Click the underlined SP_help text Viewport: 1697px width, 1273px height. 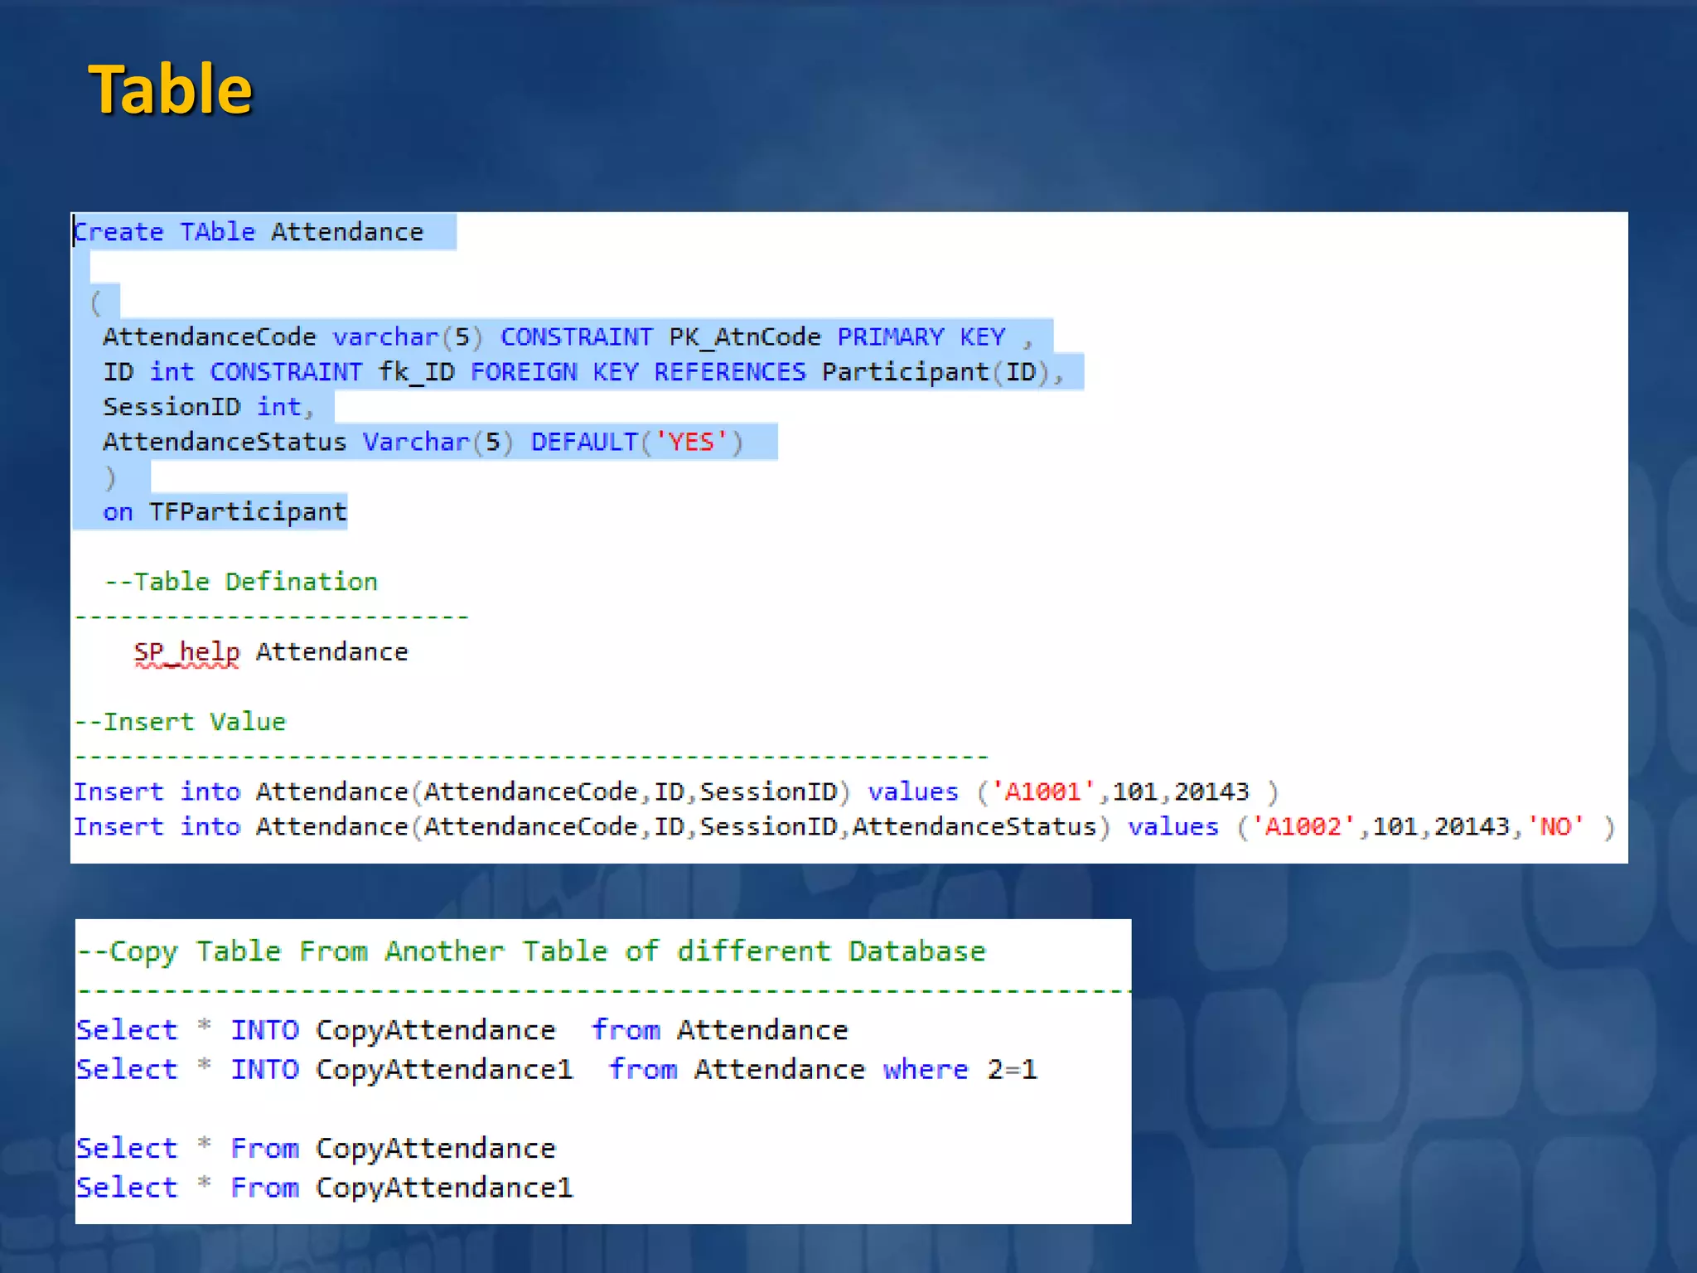(x=187, y=652)
